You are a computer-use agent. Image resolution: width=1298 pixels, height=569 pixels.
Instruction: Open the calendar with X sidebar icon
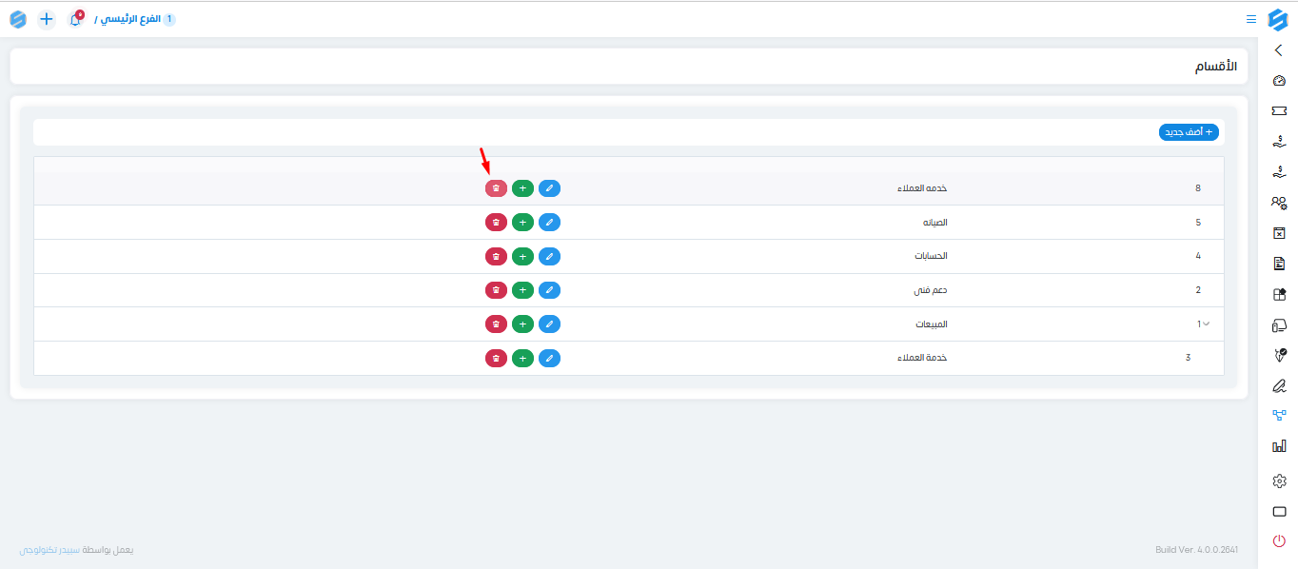(1279, 233)
